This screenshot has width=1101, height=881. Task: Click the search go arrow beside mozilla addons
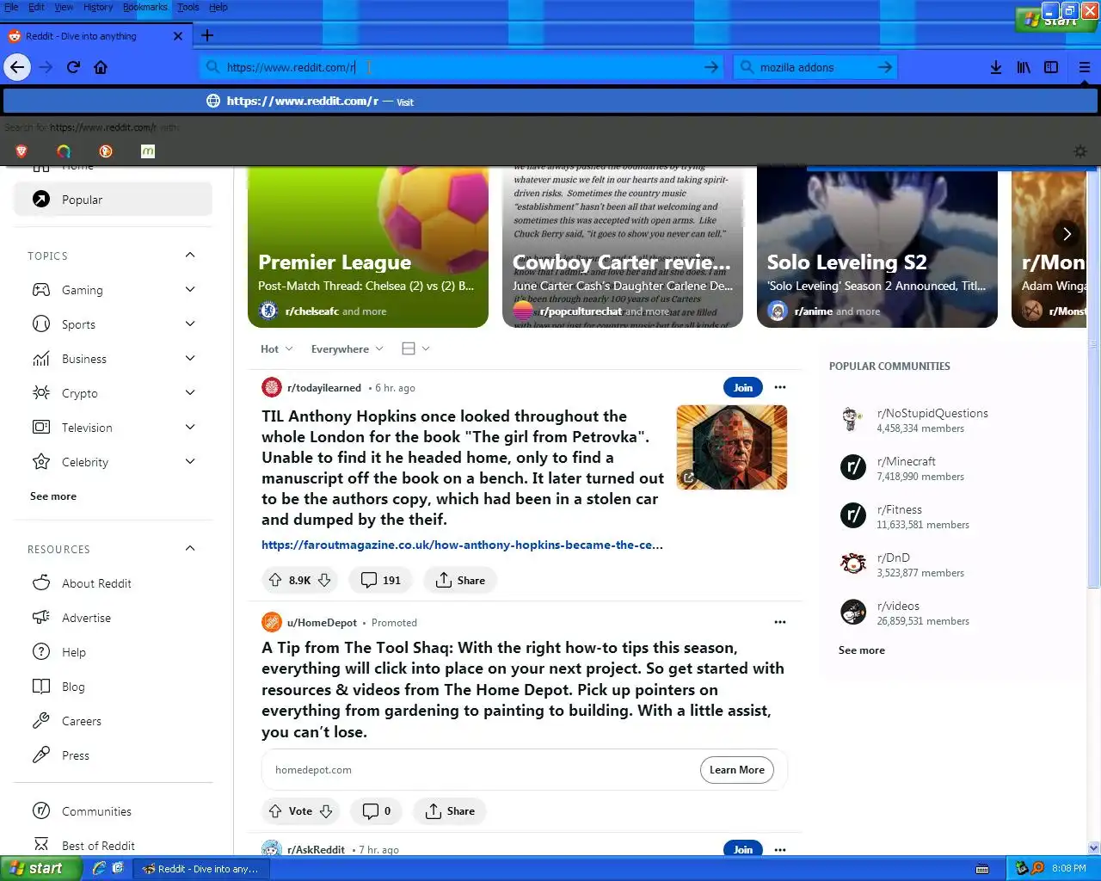(884, 67)
